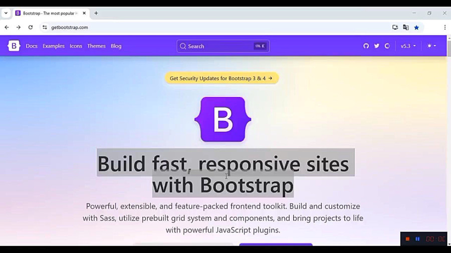Stop the screen recording
451x253 pixels.
tap(407, 239)
